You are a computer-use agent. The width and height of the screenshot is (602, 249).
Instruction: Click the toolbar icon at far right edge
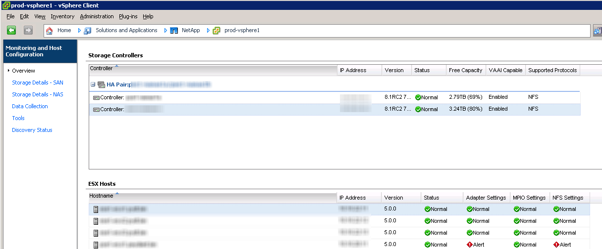pyautogui.click(x=598, y=31)
